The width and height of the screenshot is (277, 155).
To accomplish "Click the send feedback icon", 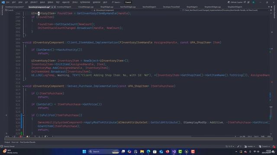I will point(248,2).
